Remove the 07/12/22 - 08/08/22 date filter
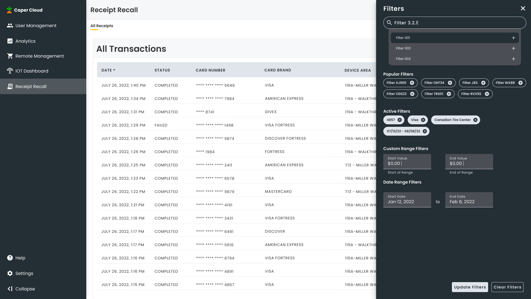This screenshot has height=299, width=531. tap(425, 131)
